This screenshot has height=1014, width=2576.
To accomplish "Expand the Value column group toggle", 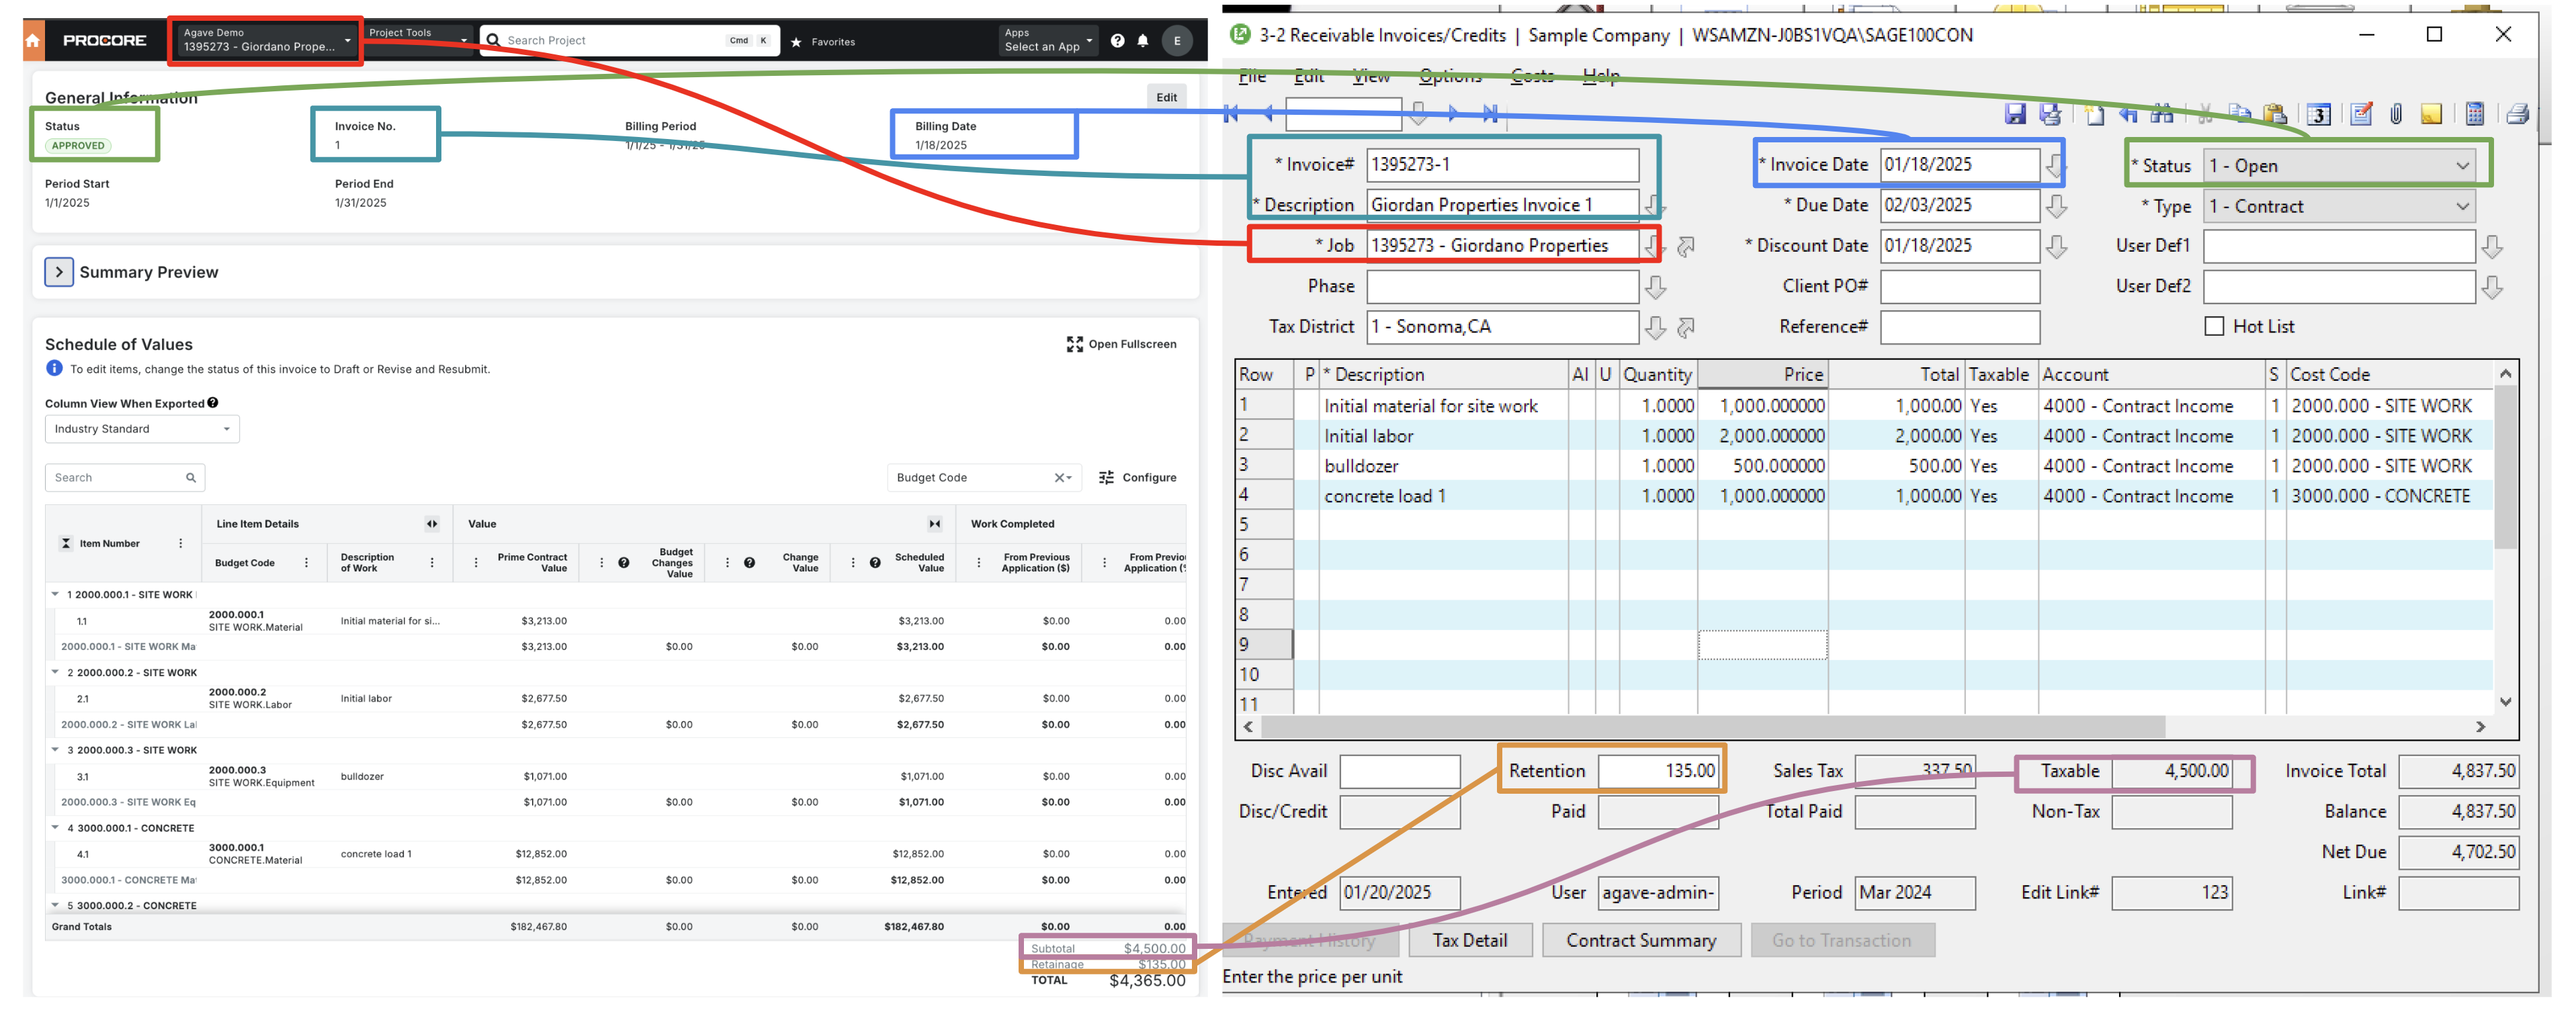I will [x=935, y=524].
